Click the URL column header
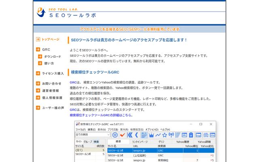The height and width of the screenshot is (162, 259). [145, 146]
